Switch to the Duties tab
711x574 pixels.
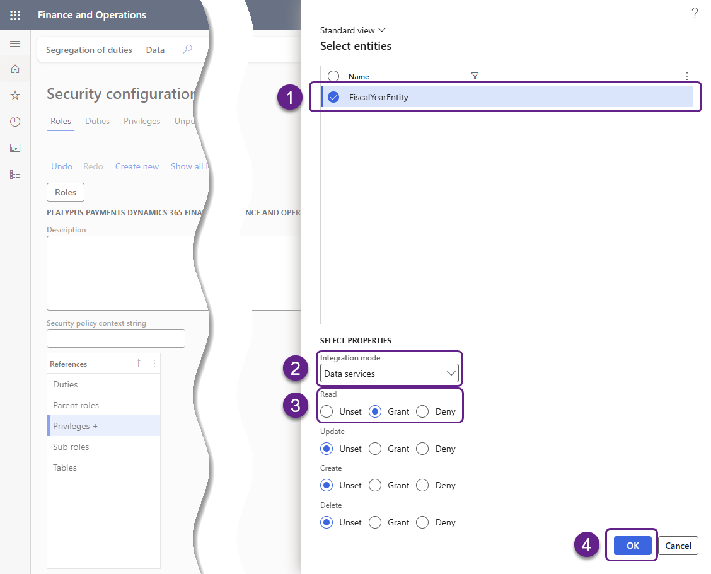pyautogui.click(x=97, y=121)
